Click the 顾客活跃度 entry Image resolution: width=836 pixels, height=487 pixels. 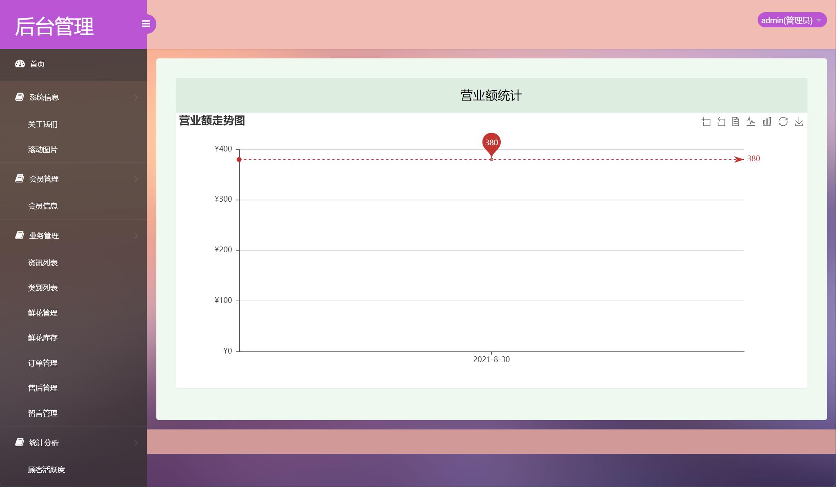click(x=46, y=469)
